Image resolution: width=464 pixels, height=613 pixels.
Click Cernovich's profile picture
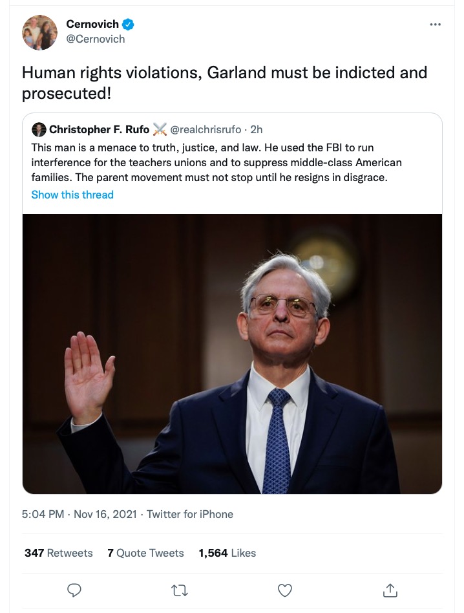[39, 32]
